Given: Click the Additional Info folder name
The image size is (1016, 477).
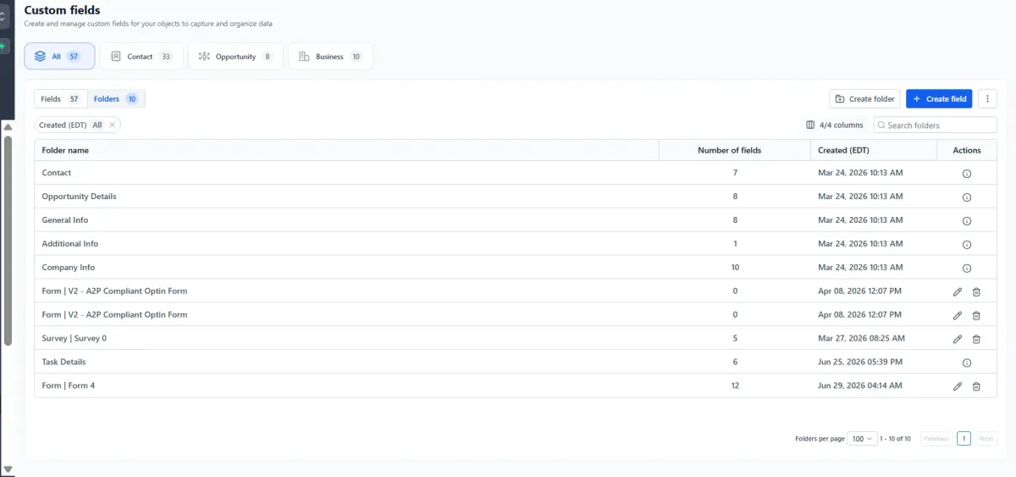Looking at the screenshot, I should click(x=70, y=244).
